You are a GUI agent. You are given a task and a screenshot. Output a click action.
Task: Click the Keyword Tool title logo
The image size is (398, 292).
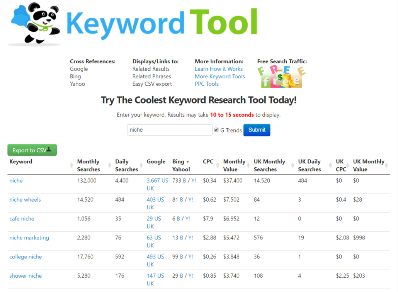coord(162,23)
